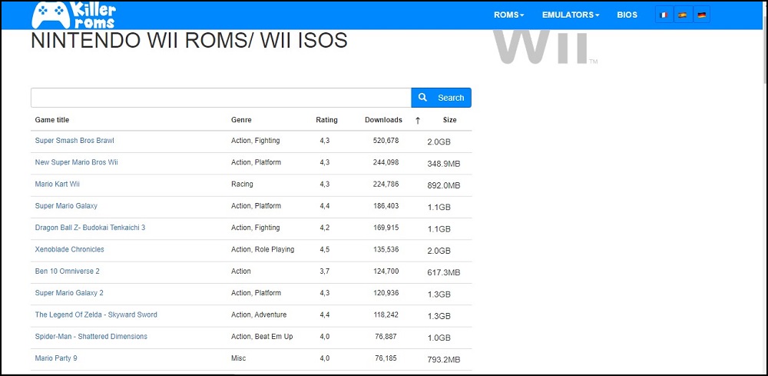Open Super Mario Galaxy 2 link
The width and height of the screenshot is (768, 376).
pos(69,293)
